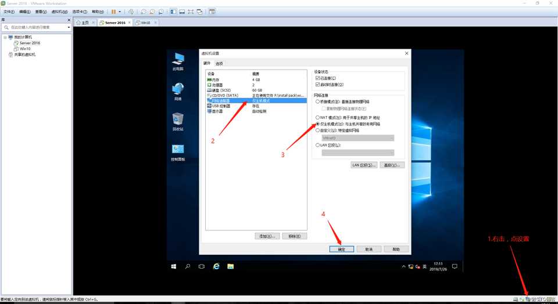Click the orange pause/suspend VM toolbar icon

(x=113, y=12)
